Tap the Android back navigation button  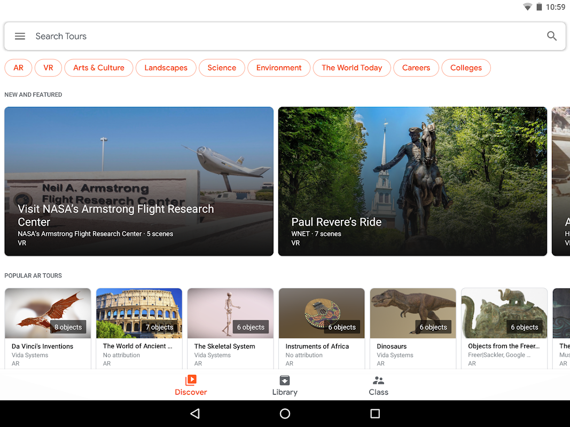(195, 414)
